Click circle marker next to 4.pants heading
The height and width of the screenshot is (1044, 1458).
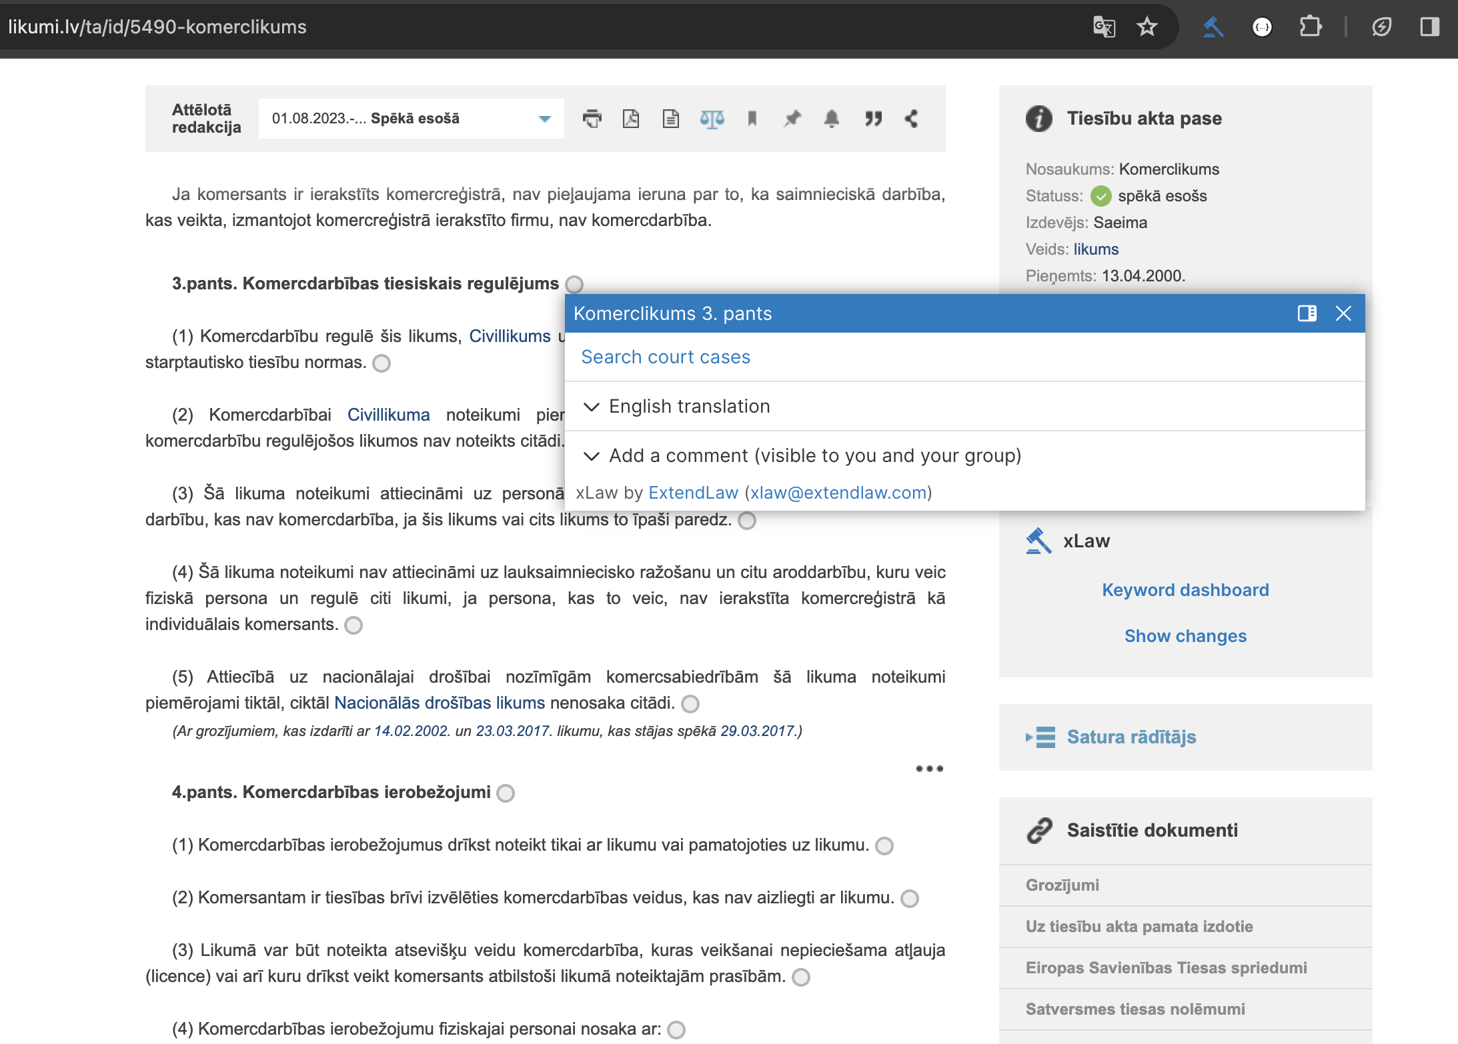click(506, 793)
